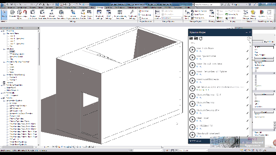This screenshot has width=276, height=155.
Task: Click Starting View
Action: [x=198, y=18]
